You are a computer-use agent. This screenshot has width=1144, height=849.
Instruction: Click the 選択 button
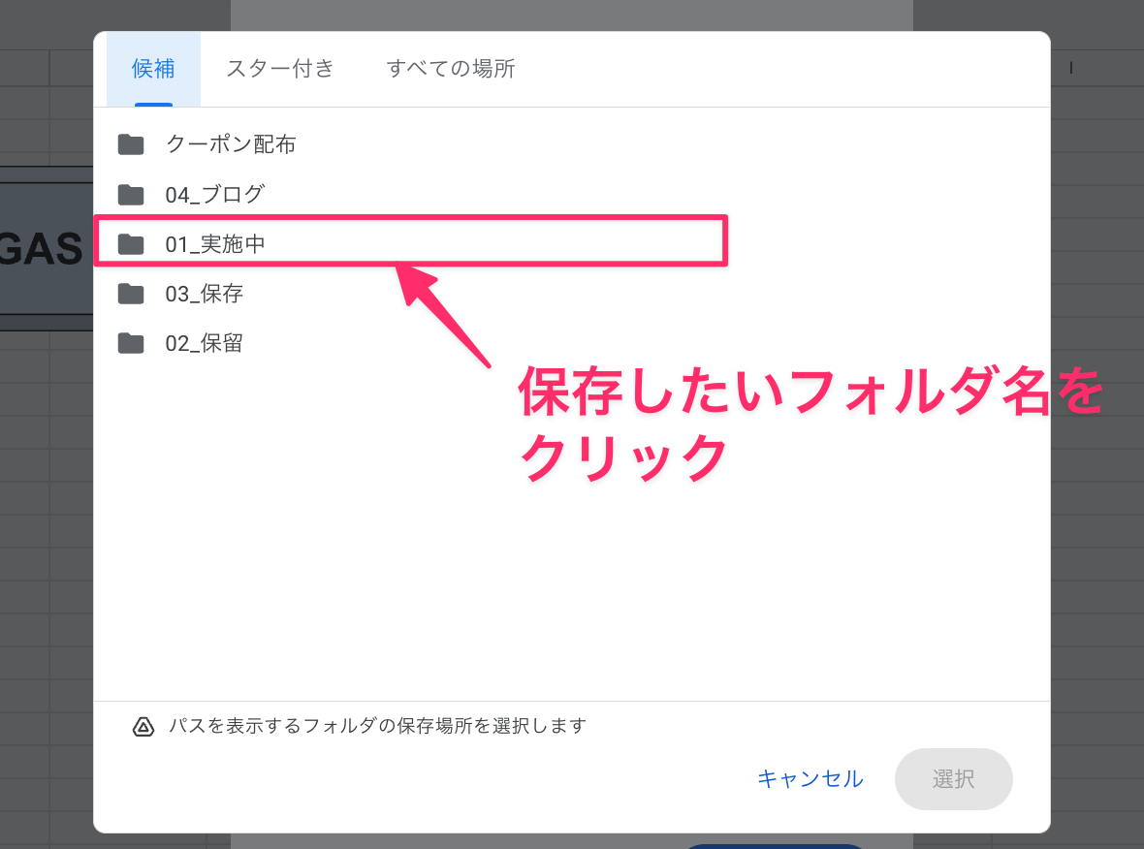[954, 779]
